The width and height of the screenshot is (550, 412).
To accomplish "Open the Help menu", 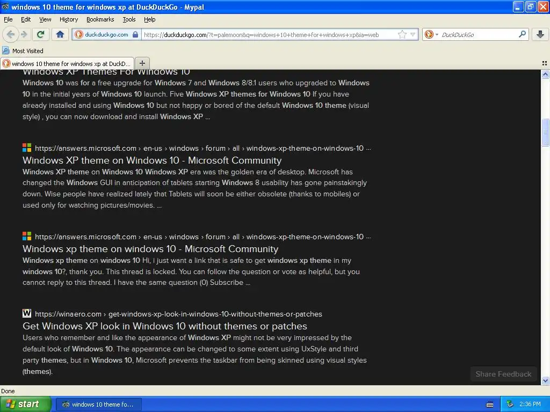I will pyautogui.click(x=149, y=19).
